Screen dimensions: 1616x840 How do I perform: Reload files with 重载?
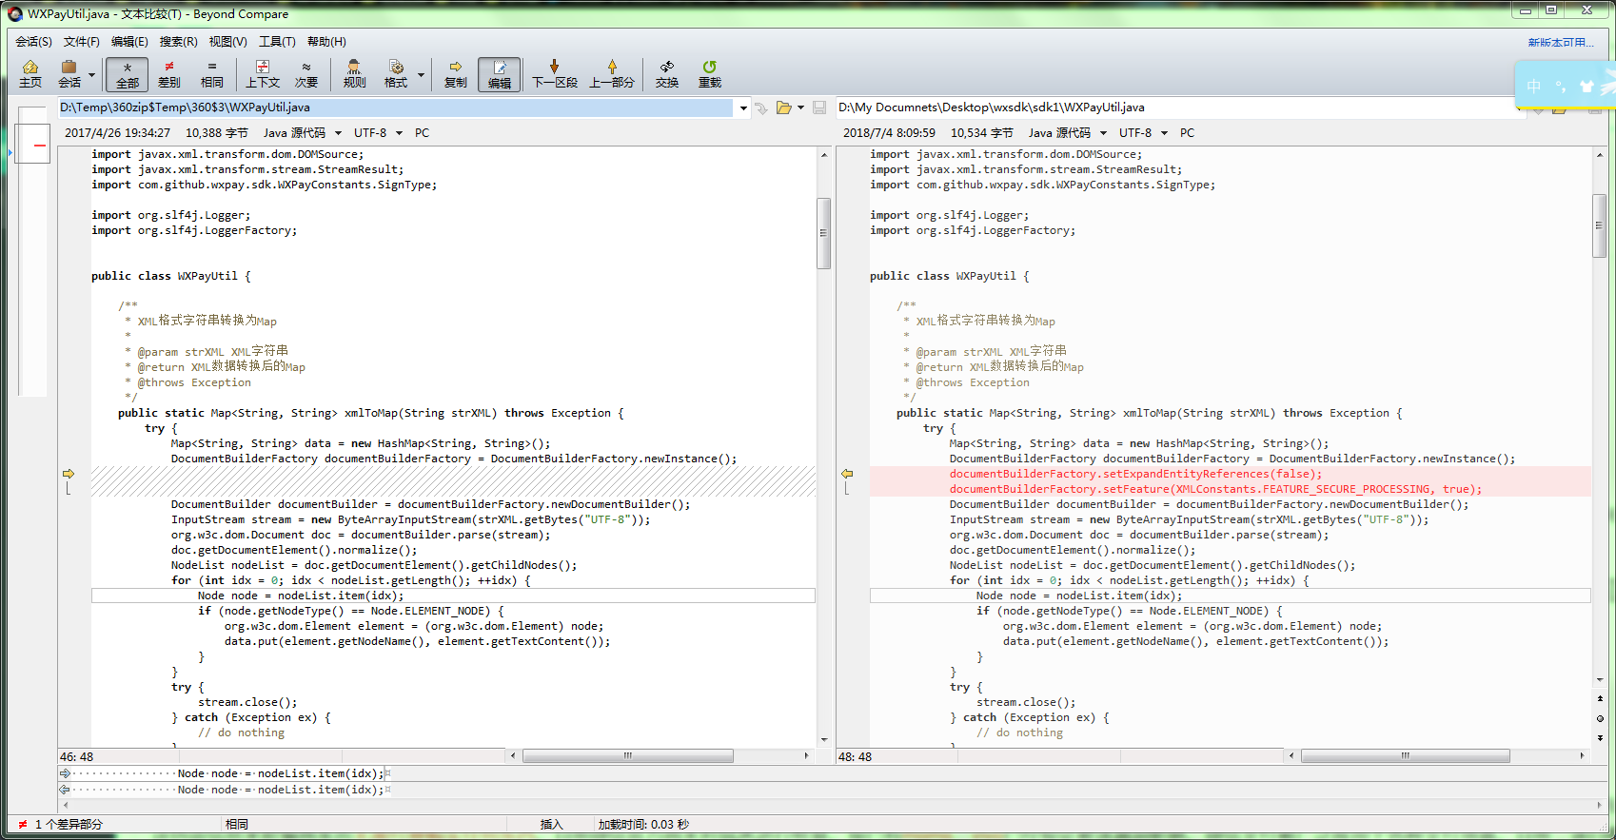pyautogui.click(x=710, y=73)
